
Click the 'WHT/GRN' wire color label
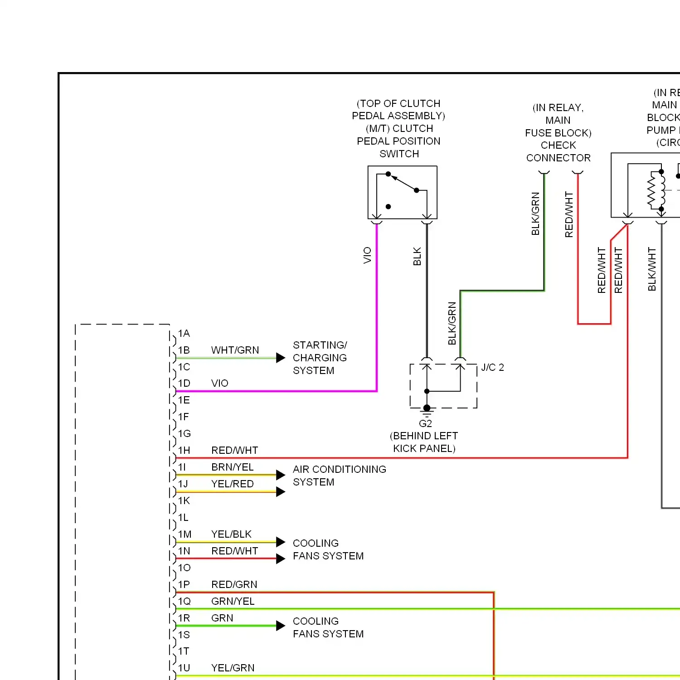(235, 350)
